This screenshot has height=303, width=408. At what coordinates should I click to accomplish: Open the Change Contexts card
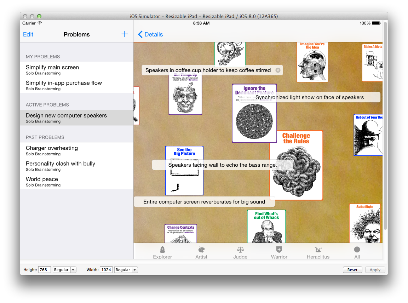pyautogui.click(x=181, y=234)
